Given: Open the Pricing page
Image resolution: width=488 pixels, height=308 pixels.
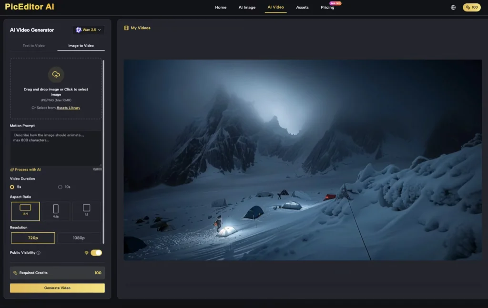Looking at the screenshot, I should pos(327,8).
